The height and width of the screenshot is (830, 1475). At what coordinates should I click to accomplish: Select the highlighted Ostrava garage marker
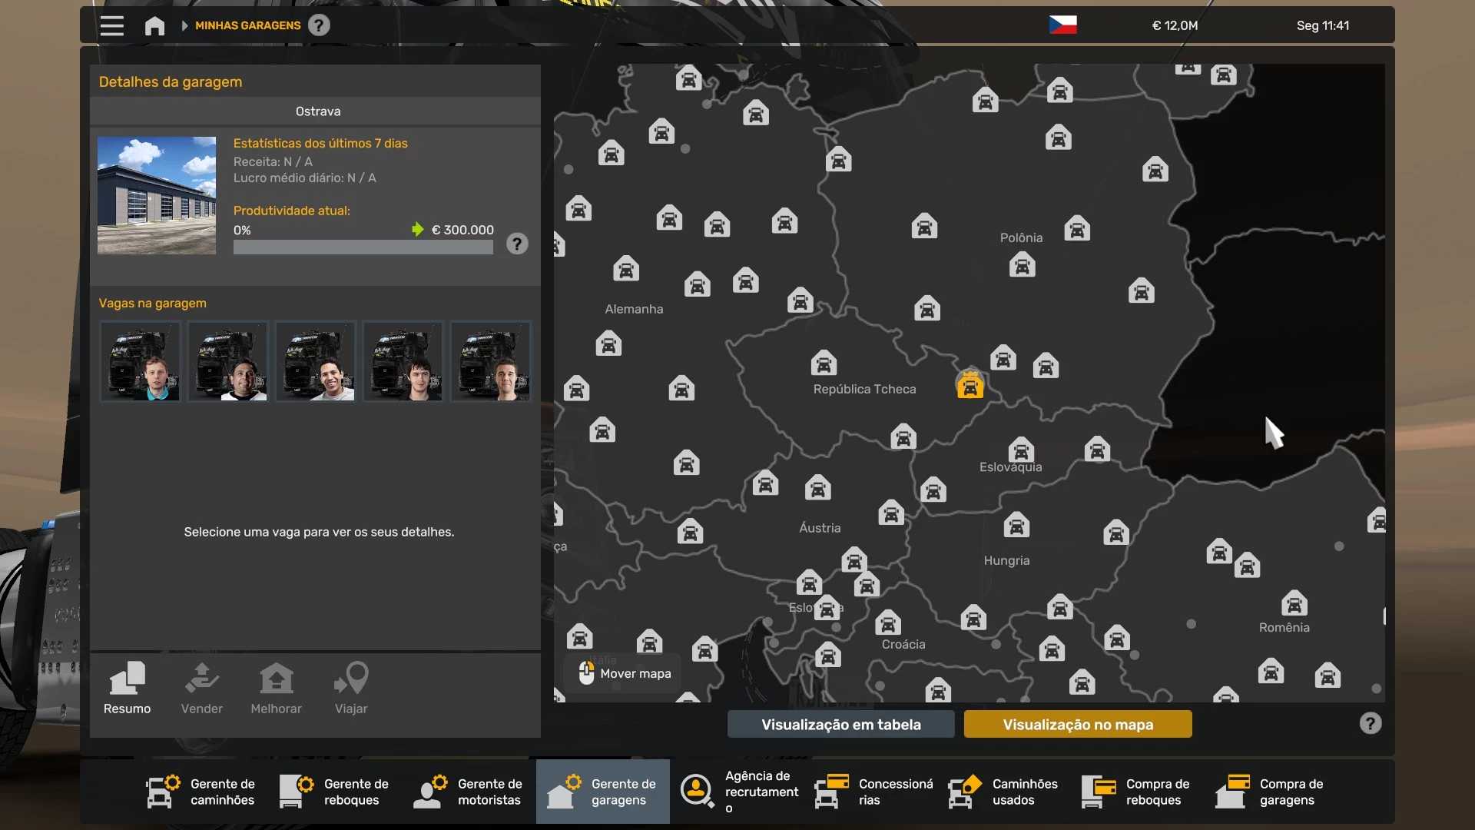click(970, 385)
